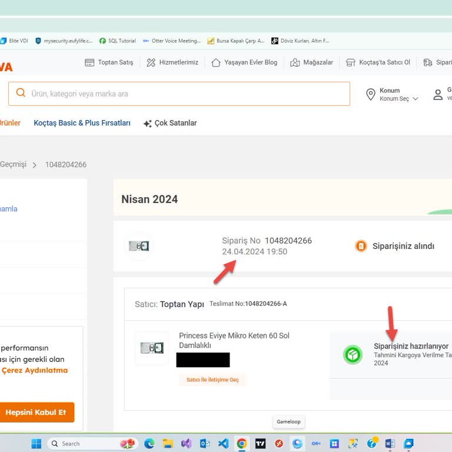This screenshot has width=452, height=452.
Task: Open Microsoft Edge from taskbar
Action: pyautogui.click(x=149, y=443)
